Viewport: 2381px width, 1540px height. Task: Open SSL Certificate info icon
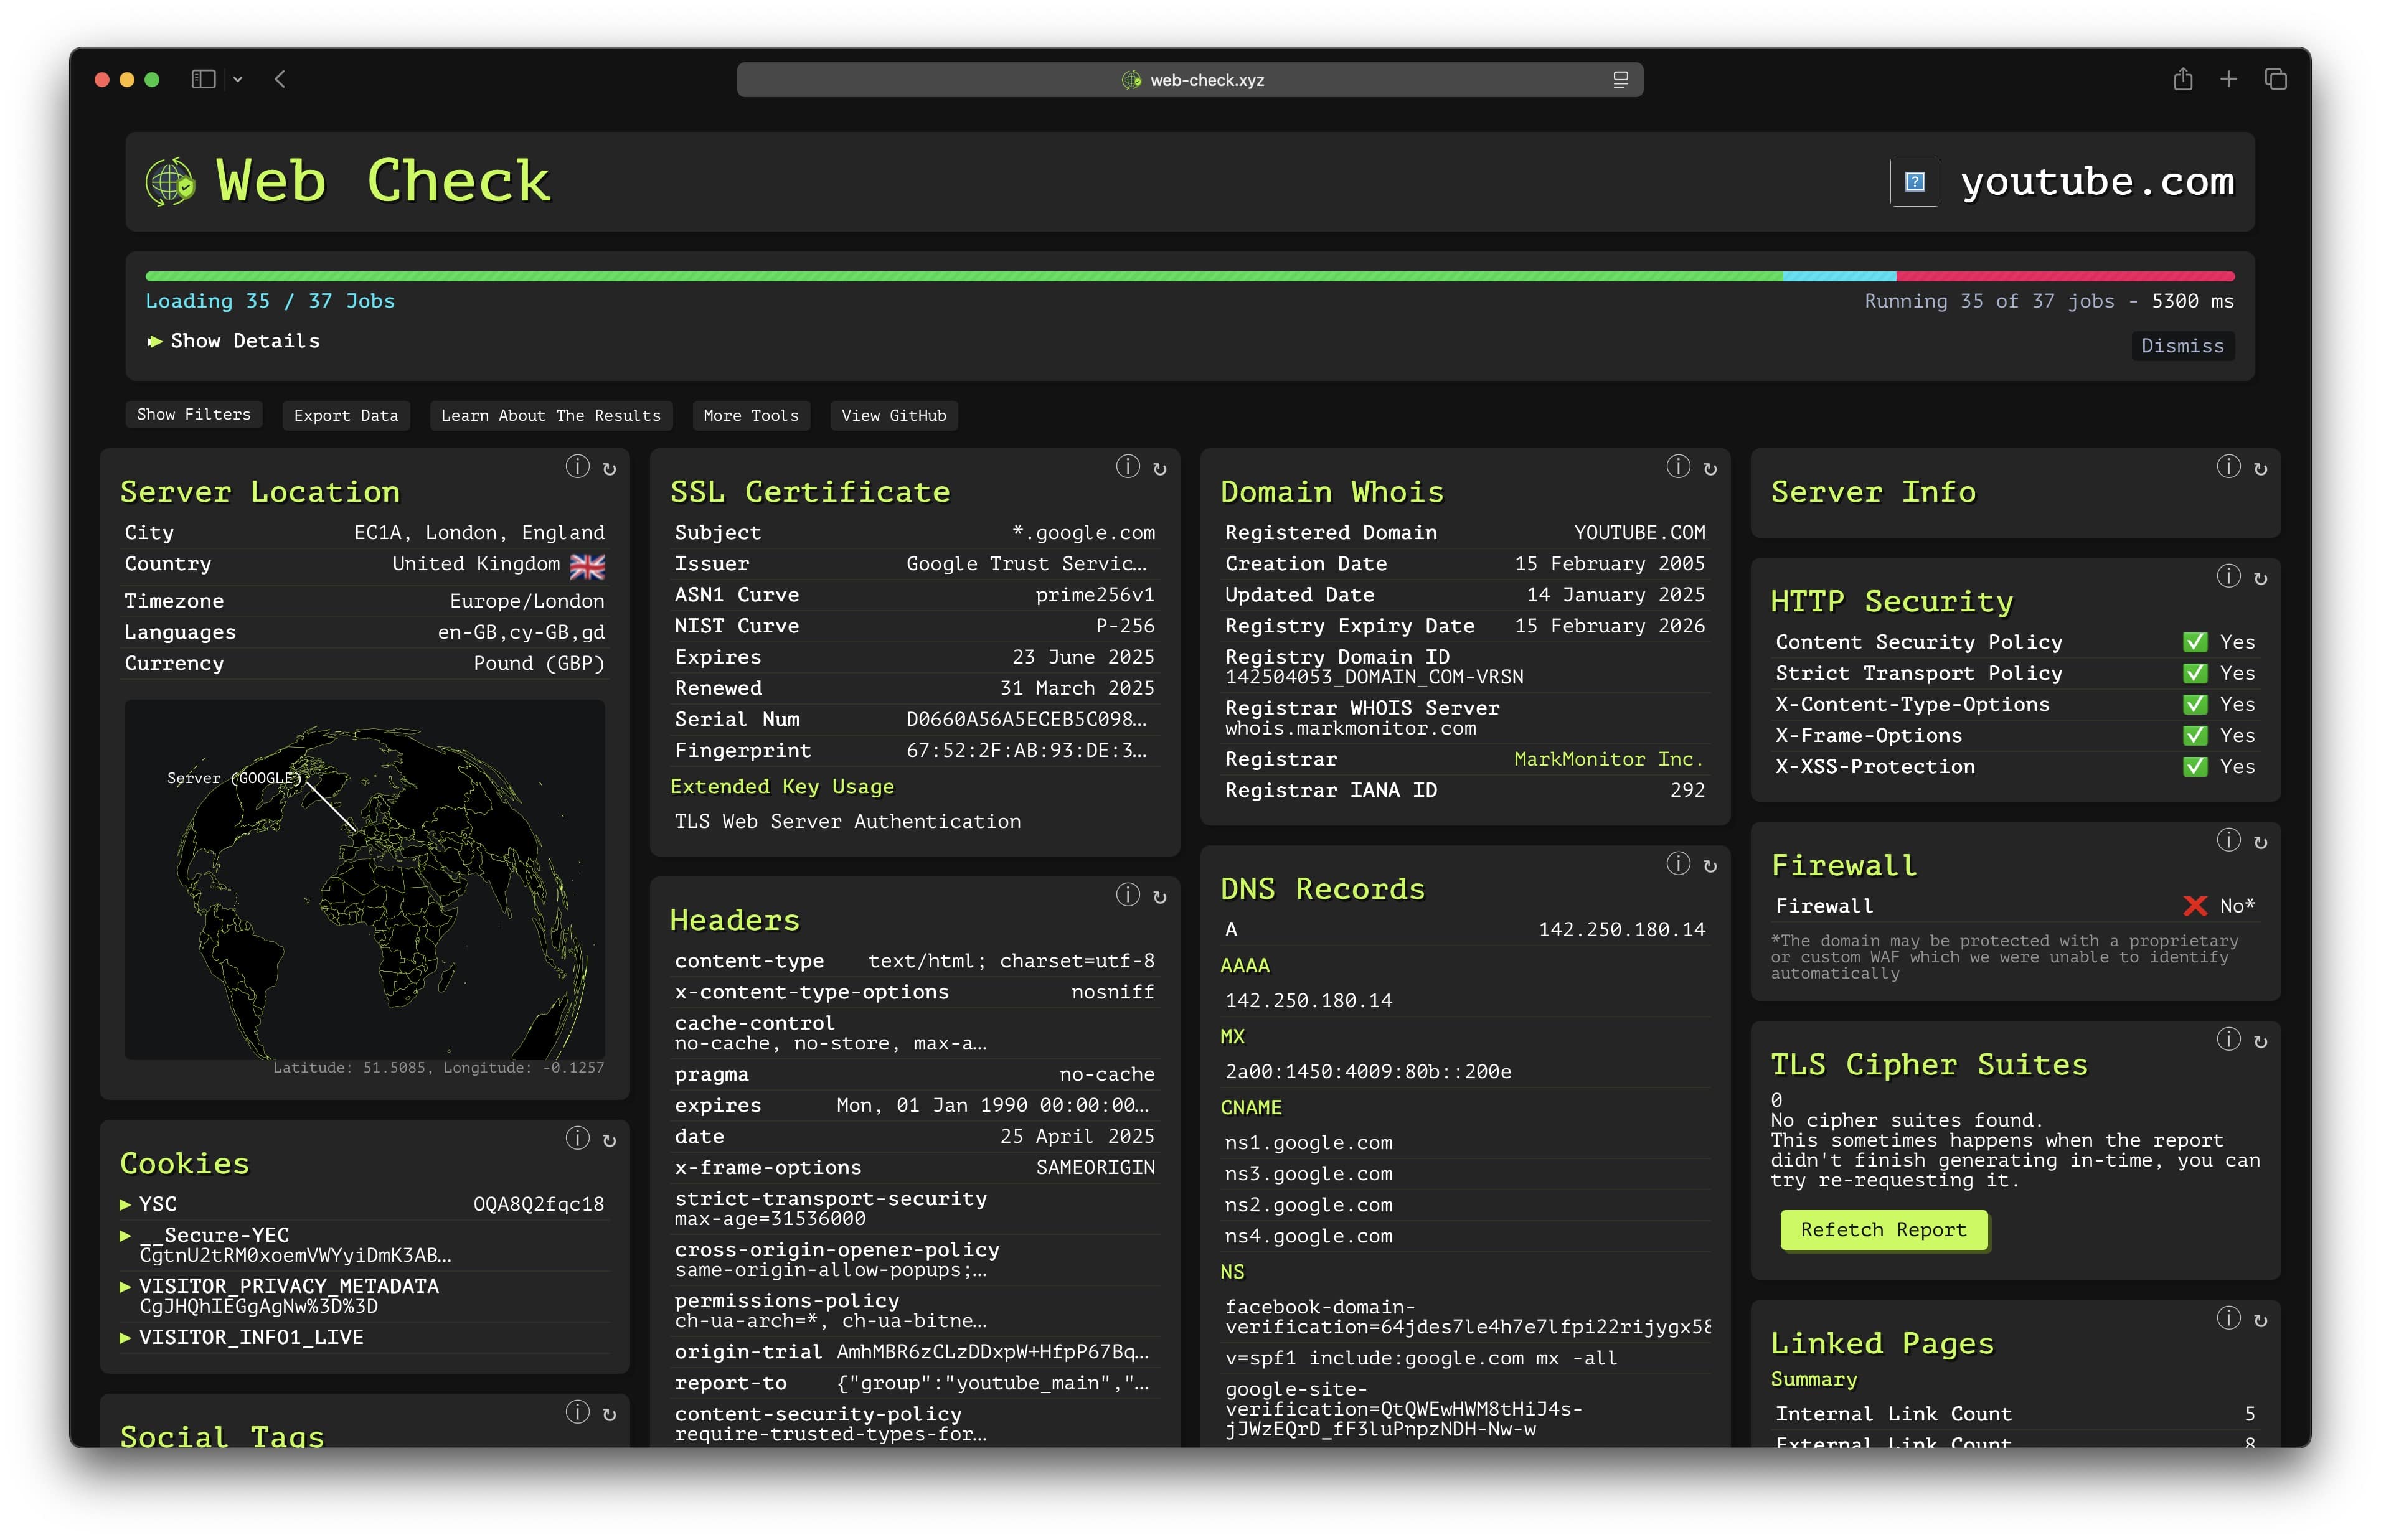click(x=1127, y=467)
